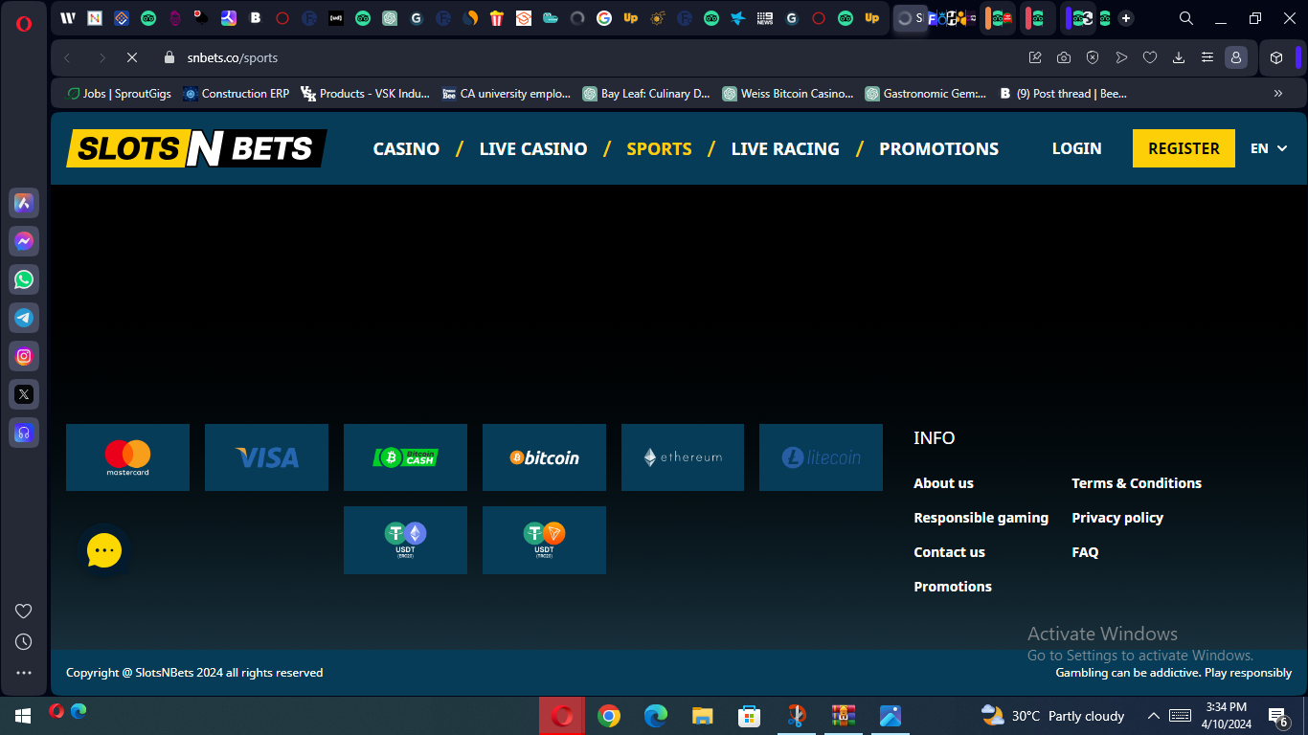Open the footer Promotions link

click(953, 587)
